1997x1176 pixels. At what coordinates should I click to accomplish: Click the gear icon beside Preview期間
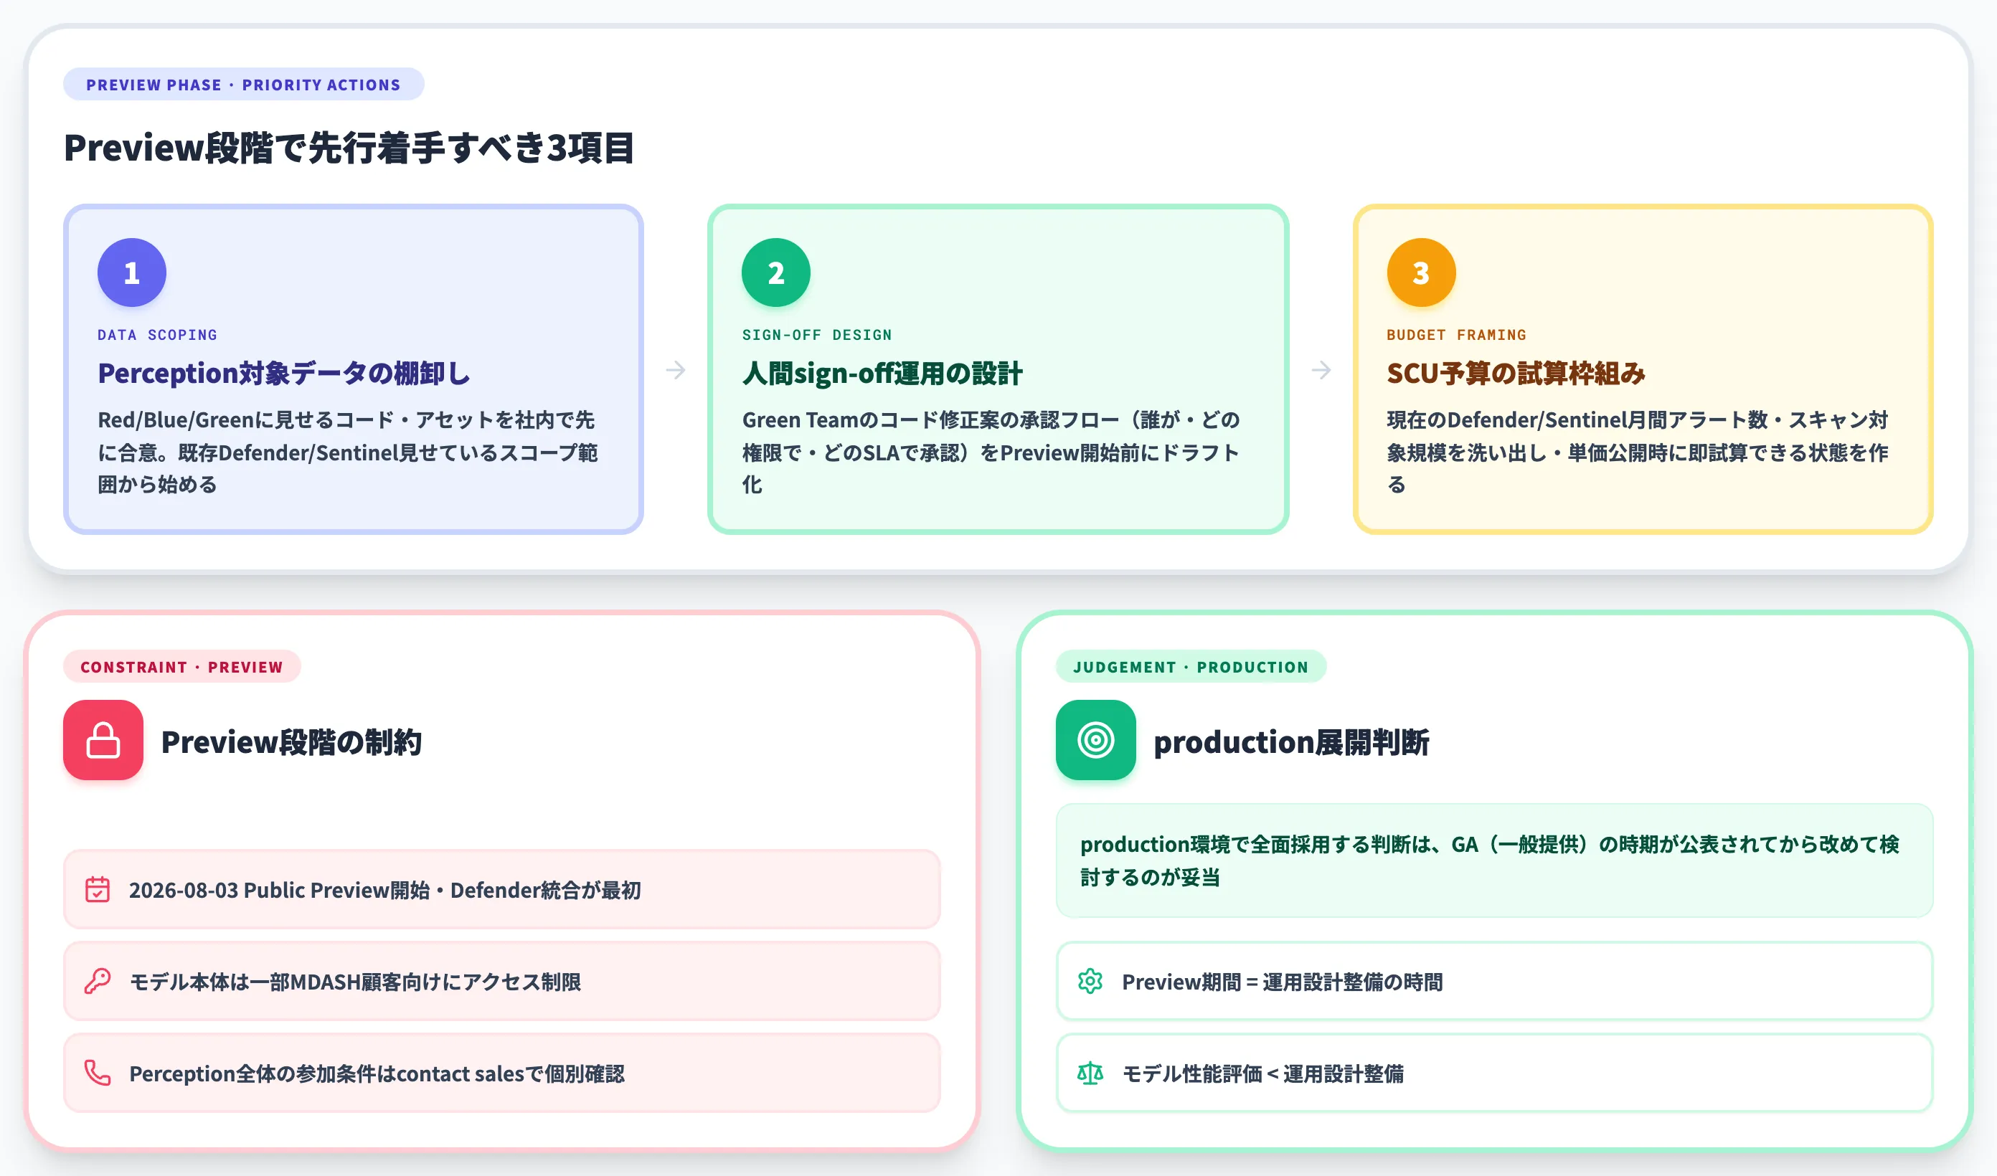point(1090,981)
